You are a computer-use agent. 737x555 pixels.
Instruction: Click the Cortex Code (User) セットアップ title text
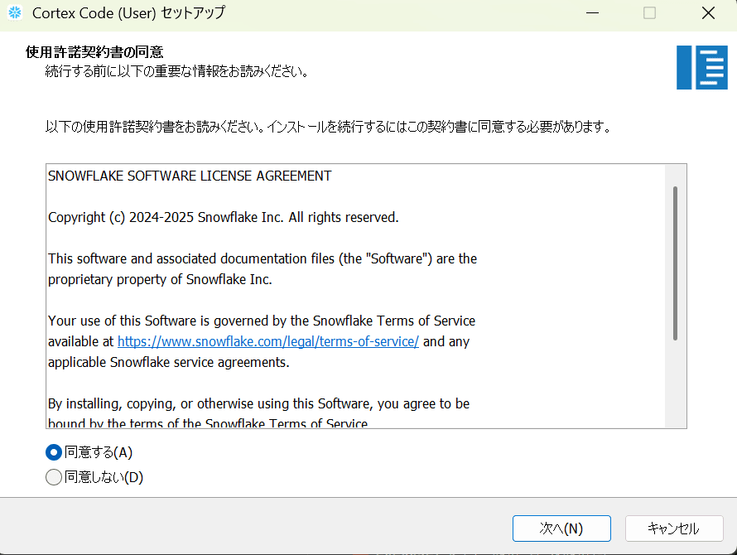click(x=129, y=12)
